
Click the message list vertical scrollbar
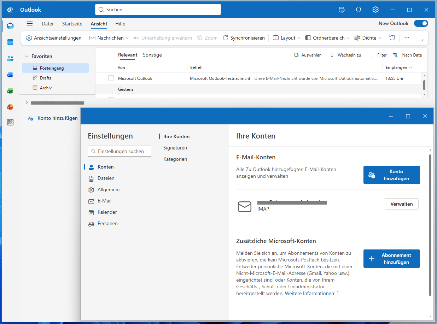point(424,85)
